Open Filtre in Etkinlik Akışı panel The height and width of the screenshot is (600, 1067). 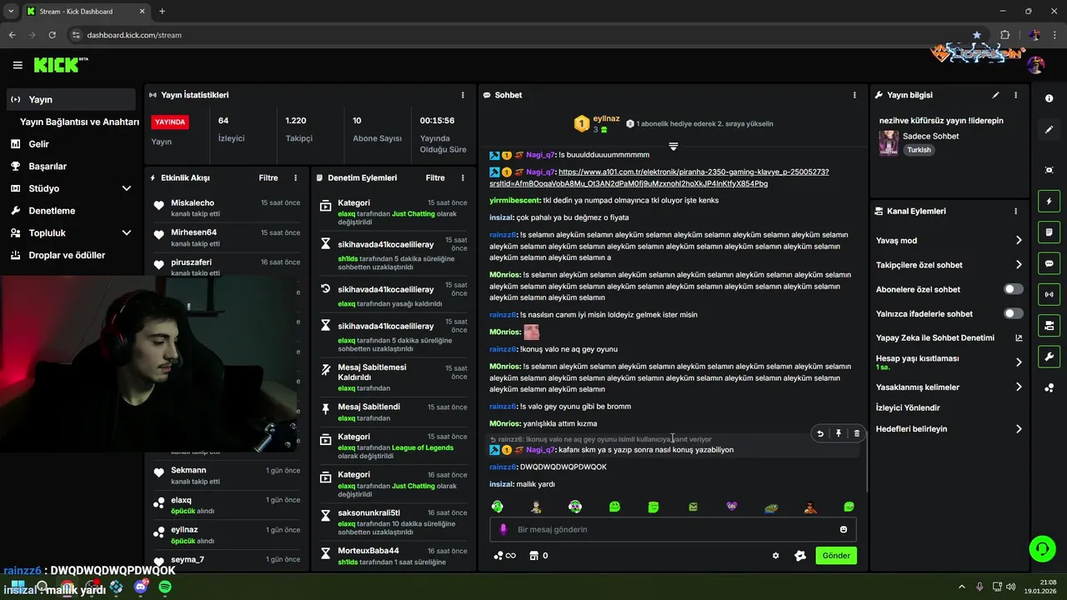point(268,177)
